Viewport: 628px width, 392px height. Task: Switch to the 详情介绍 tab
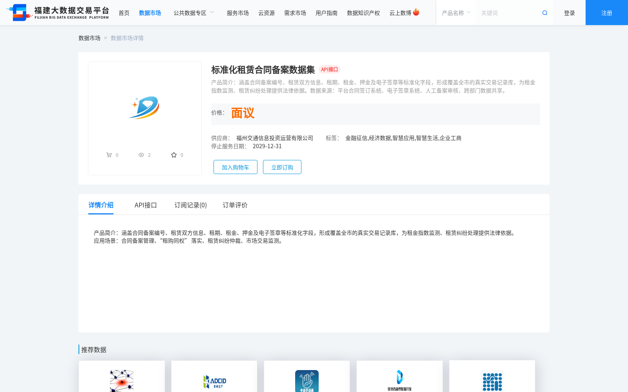(x=101, y=205)
